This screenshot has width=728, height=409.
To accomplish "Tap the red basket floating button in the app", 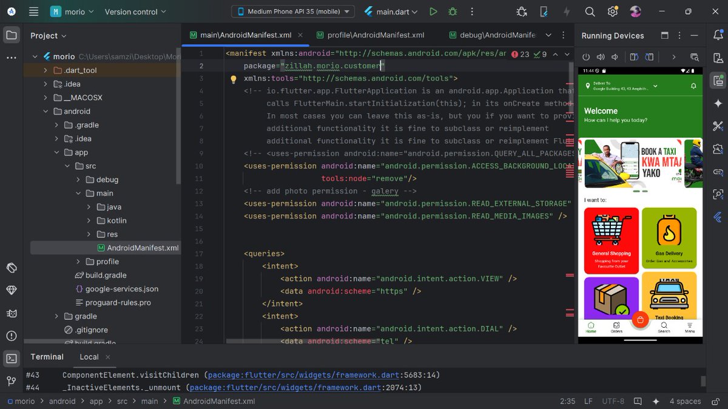I will [x=640, y=319].
